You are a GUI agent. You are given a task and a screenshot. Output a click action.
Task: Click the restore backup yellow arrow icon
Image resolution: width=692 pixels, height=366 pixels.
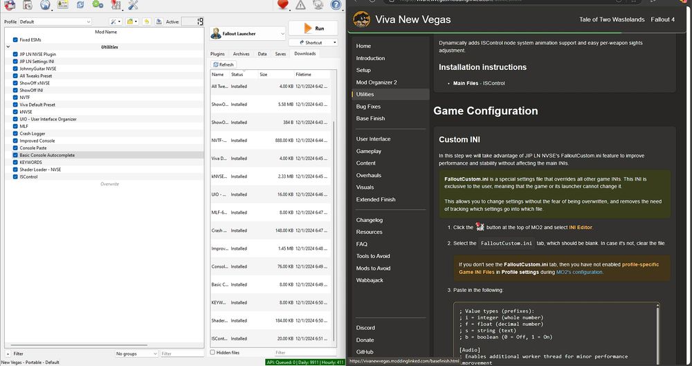coord(147,21)
